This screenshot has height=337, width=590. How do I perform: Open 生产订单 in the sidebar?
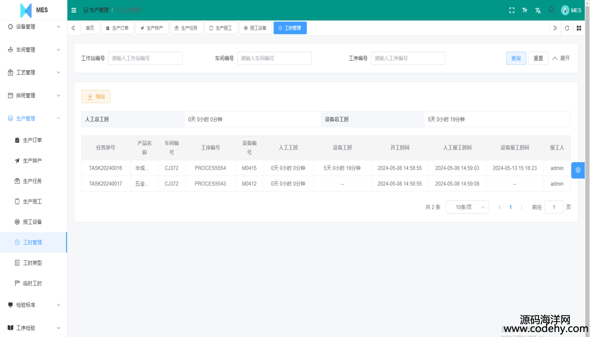coord(34,140)
